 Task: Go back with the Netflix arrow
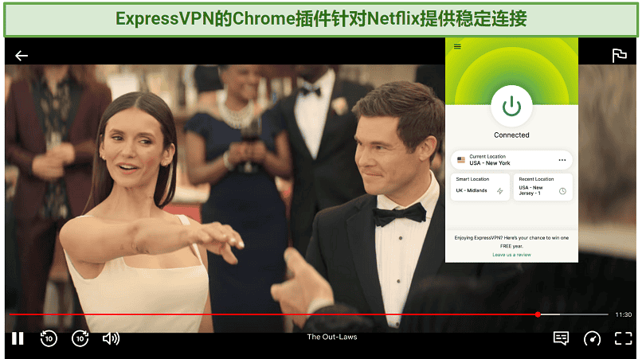point(22,55)
